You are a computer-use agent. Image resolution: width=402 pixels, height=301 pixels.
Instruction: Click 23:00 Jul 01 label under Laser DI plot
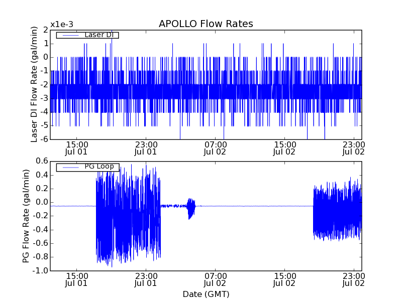pyautogui.click(x=146, y=148)
